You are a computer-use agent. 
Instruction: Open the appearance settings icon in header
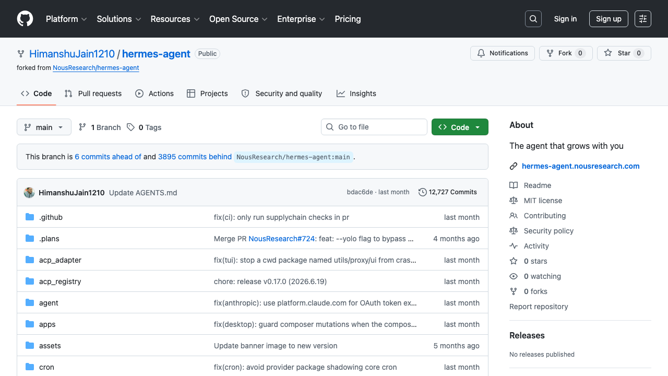pos(643,19)
